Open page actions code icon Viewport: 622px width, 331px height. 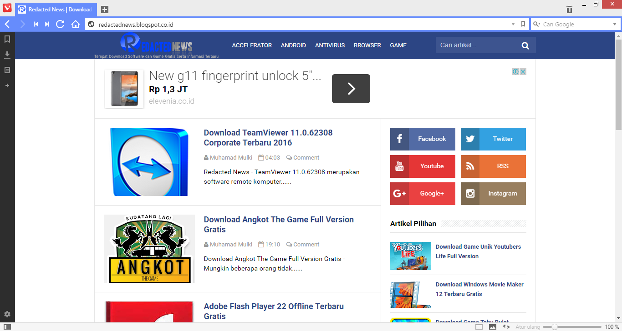(506, 326)
